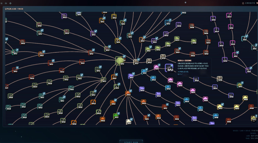Image resolution: width=258 pixels, height=143 pixels.
Task: Open the hamburger menu icon
Action: point(2,3)
